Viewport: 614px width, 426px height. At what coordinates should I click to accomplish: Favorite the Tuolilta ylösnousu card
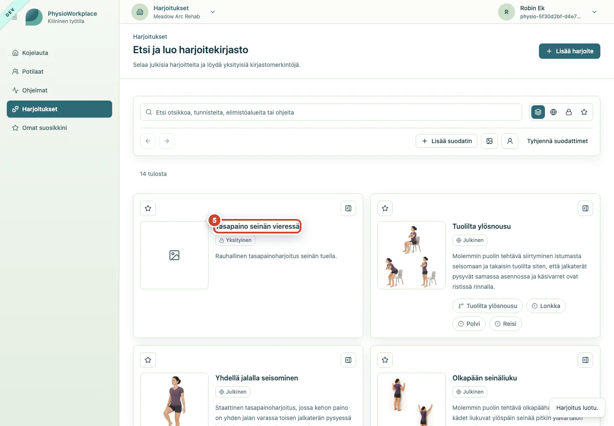click(385, 208)
